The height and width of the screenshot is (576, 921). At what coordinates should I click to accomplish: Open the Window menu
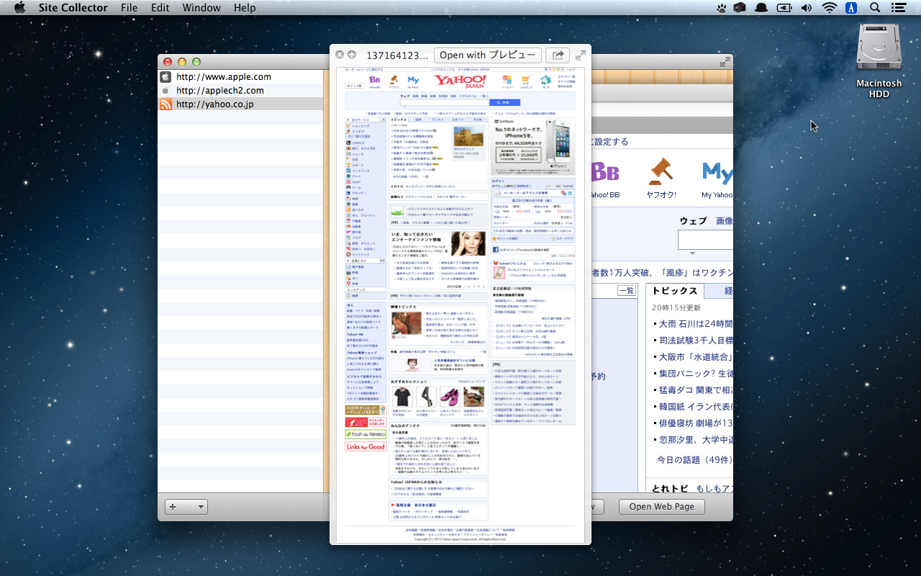(x=201, y=8)
